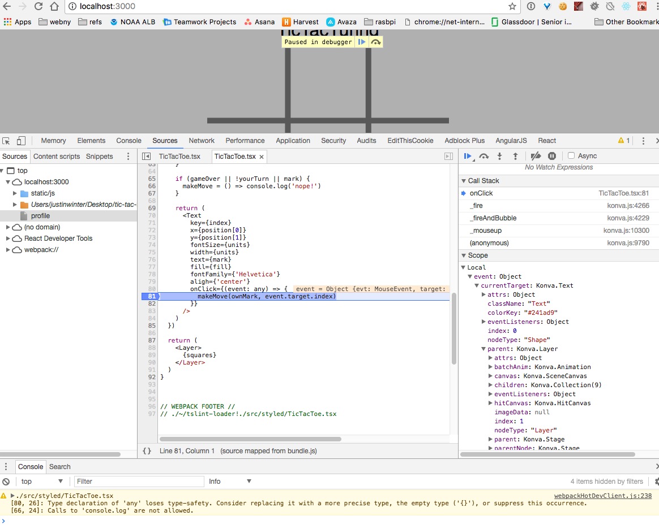Select the _fireAndBubble call stack frame
This screenshot has width=659, height=529.
tap(493, 218)
